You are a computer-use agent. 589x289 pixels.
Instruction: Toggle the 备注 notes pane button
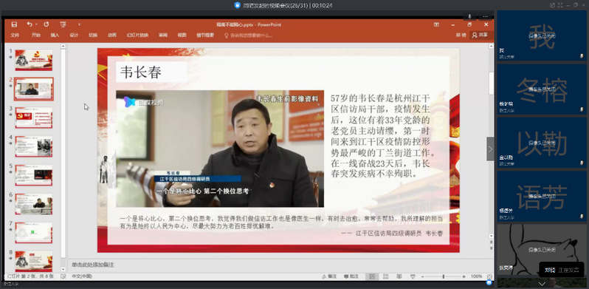(x=329, y=276)
